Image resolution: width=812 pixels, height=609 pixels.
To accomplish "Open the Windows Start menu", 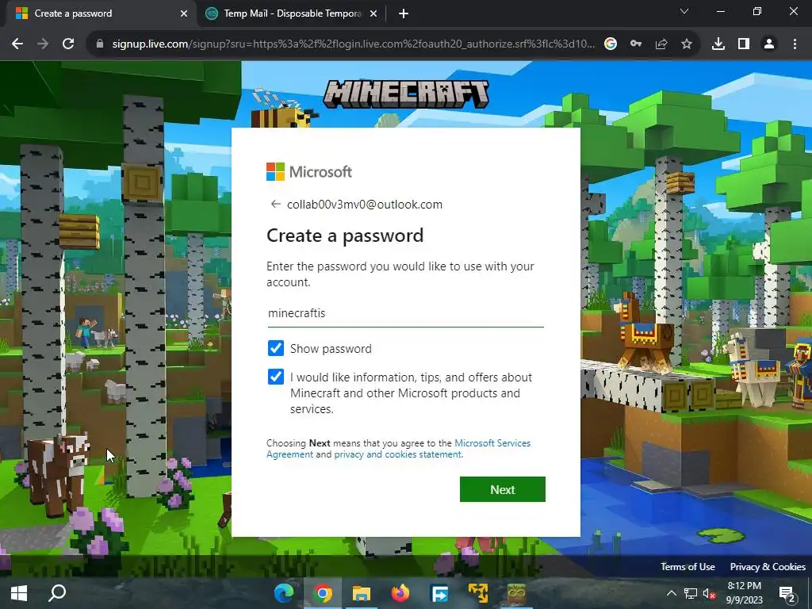I will tap(19, 593).
